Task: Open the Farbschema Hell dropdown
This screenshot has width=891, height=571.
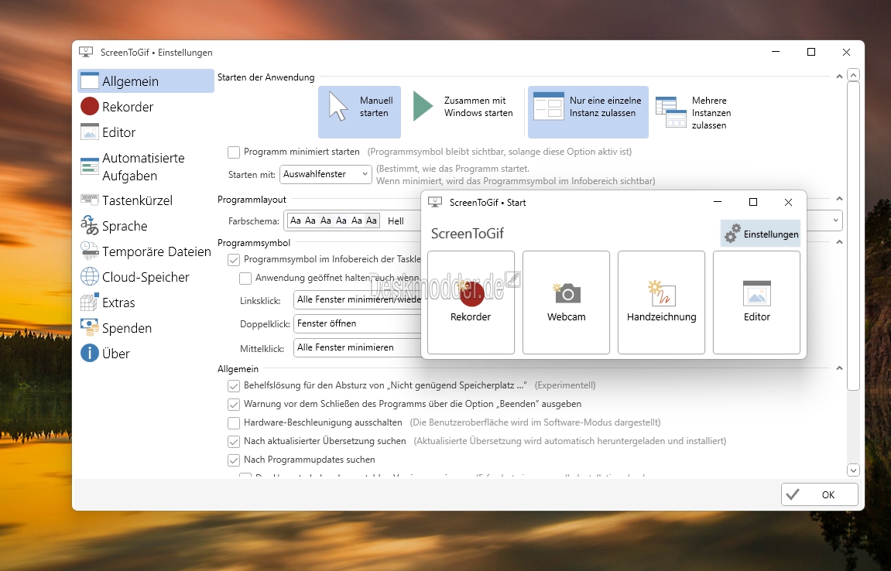Action: click(834, 221)
